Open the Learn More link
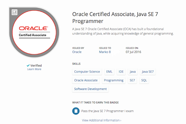The image size is (186, 124). (34, 69)
